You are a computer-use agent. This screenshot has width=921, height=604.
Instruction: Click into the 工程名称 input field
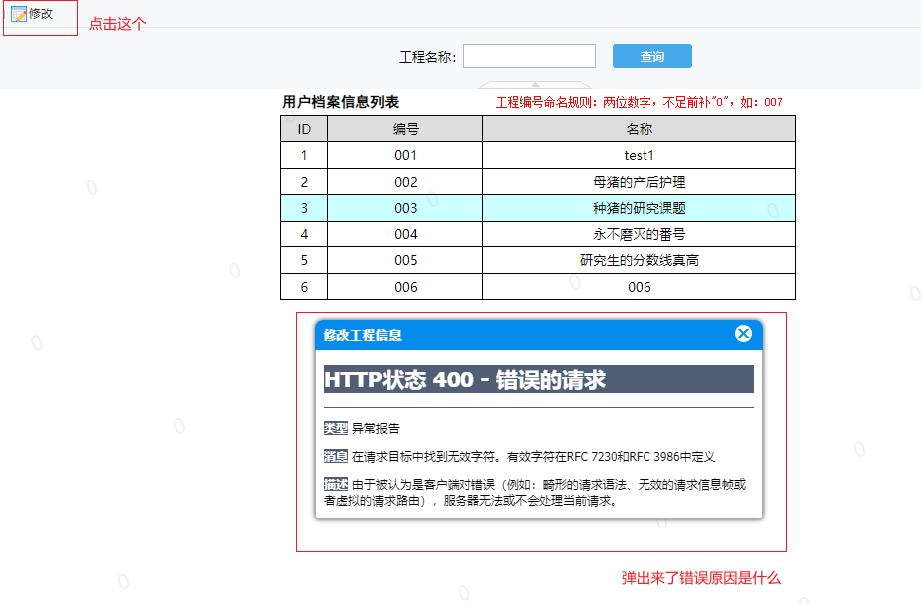(x=529, y=56)
